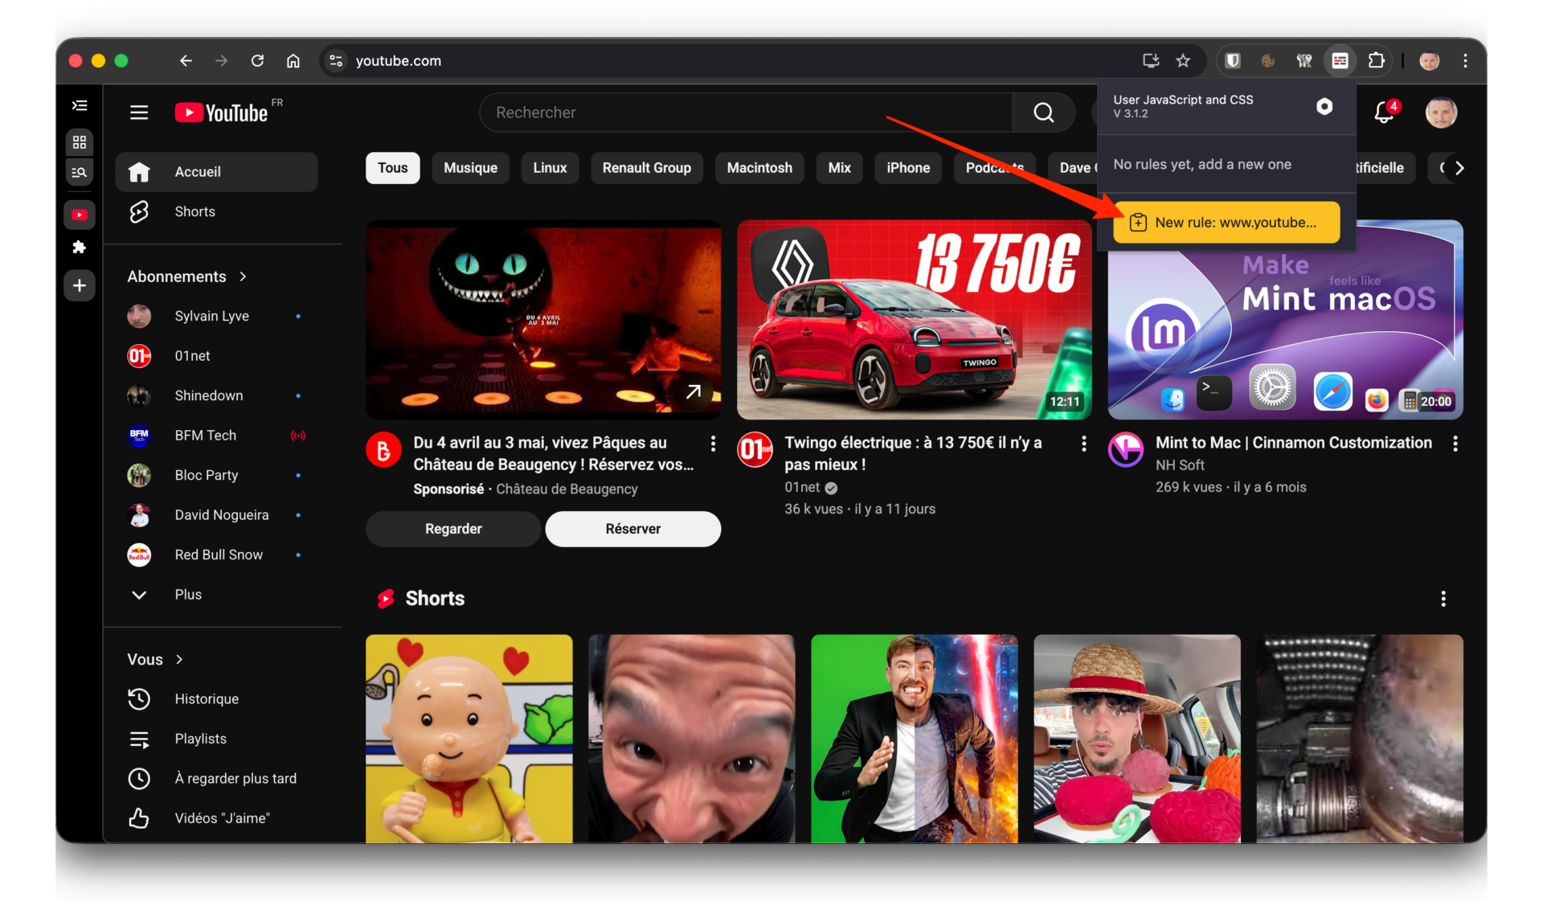Open the YouTube account avatar
Viewport: 1543px width, 917px height.
pyautogui.click(x=1441, y=113)
